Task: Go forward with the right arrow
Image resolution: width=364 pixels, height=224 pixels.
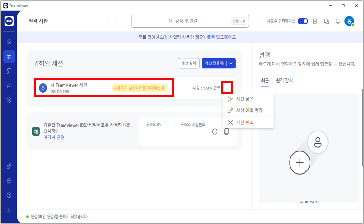Action: pyautogui.click(x=116, y=21)
